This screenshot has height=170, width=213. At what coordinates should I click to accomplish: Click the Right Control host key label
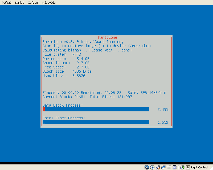click(199, 167)
